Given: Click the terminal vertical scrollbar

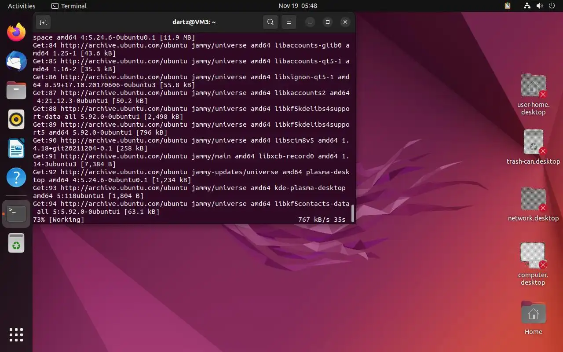Looking at the screenshot, I should tap(353, 213).
